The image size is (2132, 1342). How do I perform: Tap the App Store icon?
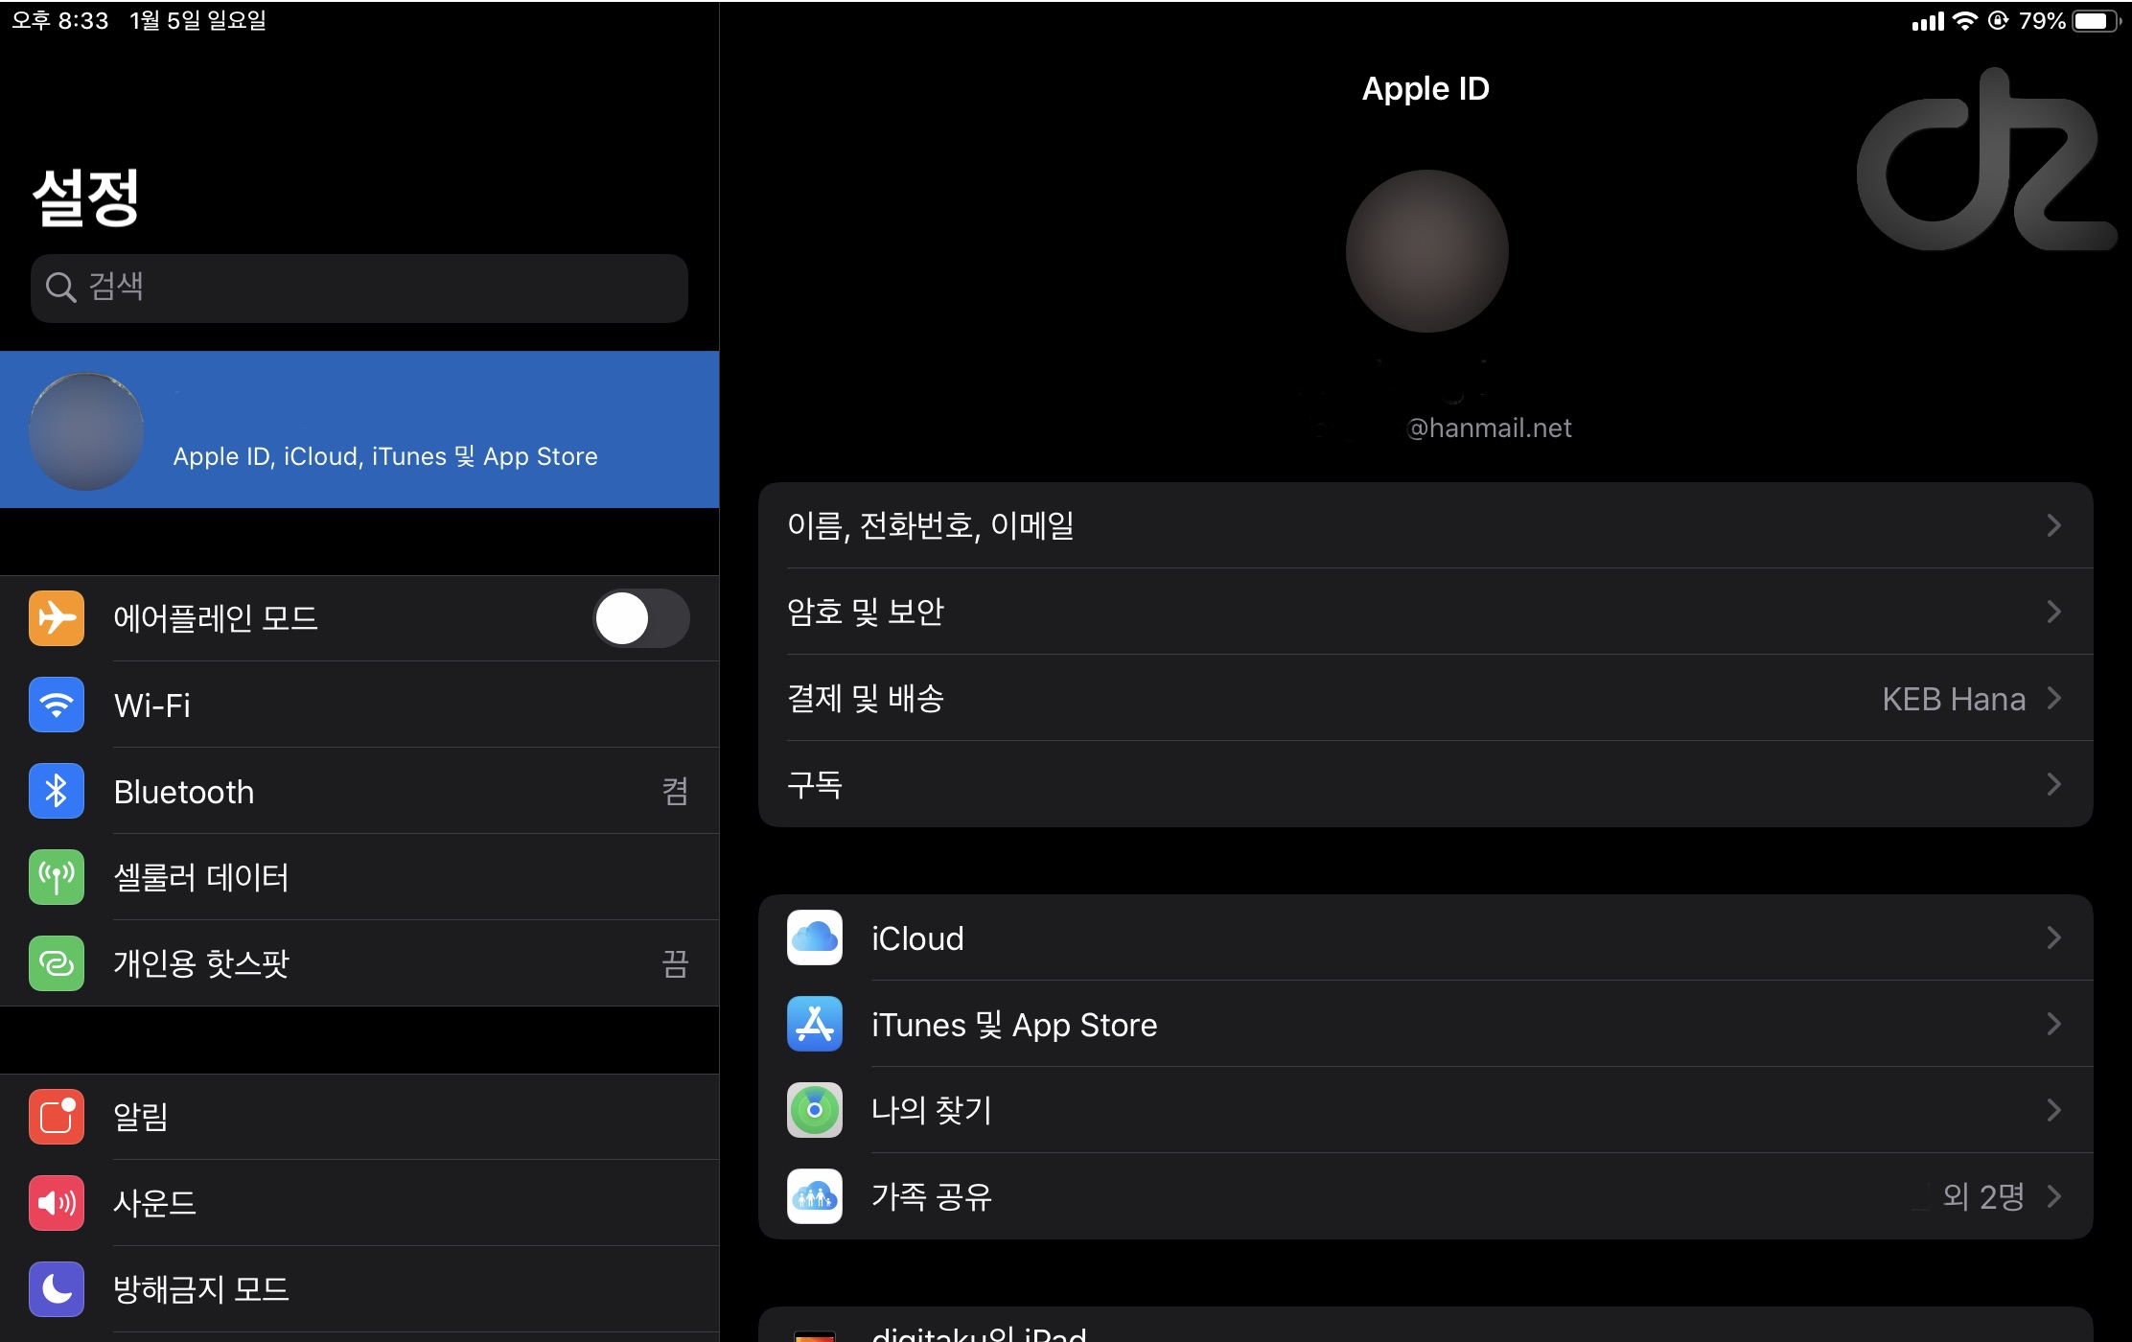click(815, 1024)
